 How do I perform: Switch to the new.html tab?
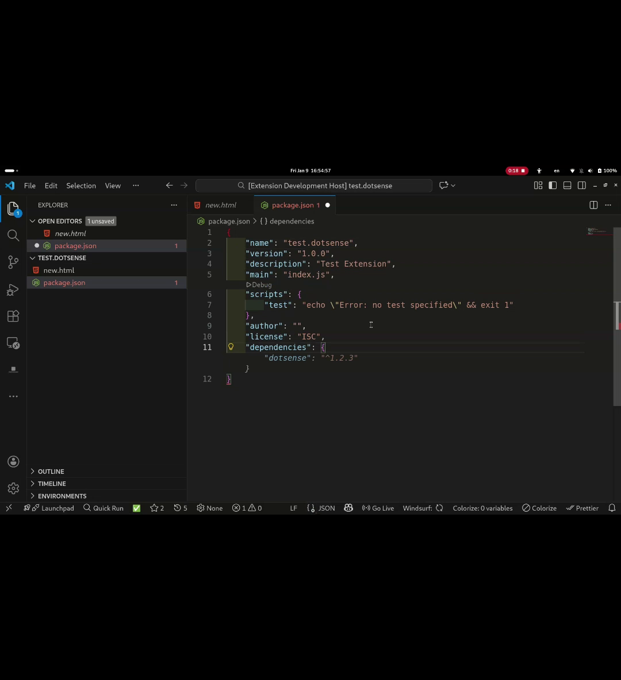(221, 204)
